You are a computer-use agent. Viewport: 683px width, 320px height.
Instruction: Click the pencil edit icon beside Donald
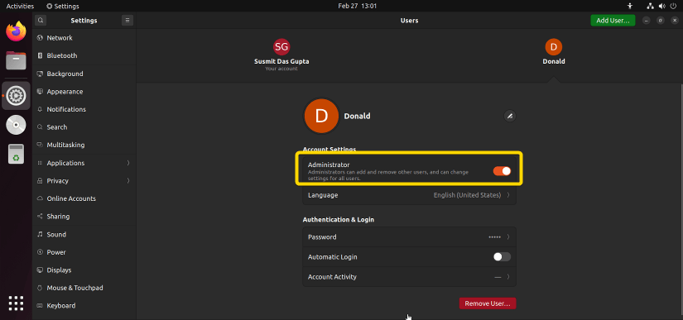[510, 116]
